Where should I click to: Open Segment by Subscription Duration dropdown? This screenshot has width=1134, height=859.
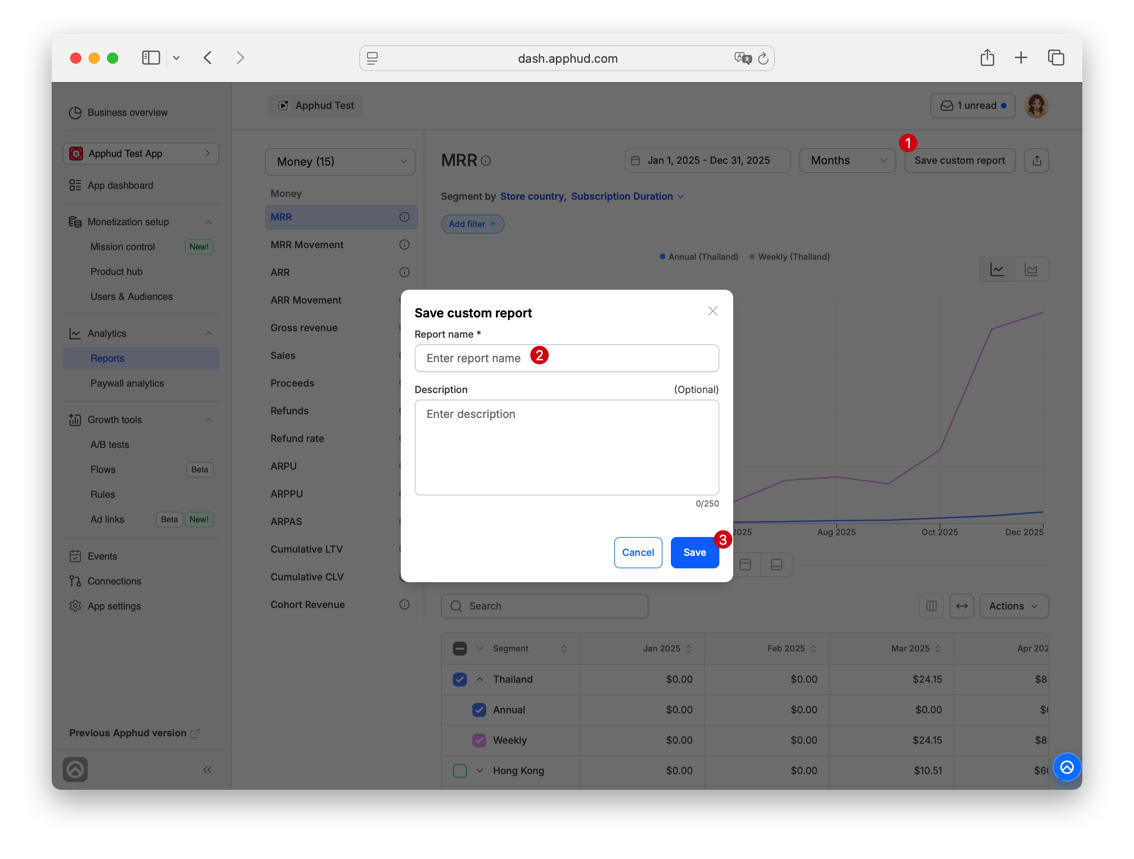pyautogui.click(x=627, y=197)
